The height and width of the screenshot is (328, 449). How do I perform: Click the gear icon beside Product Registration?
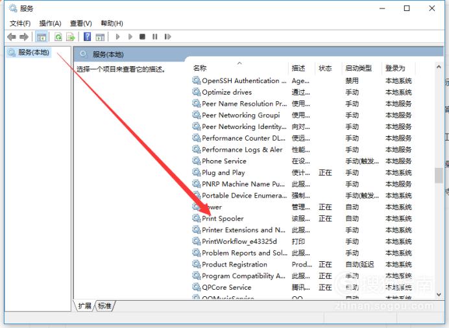point(196,264)
